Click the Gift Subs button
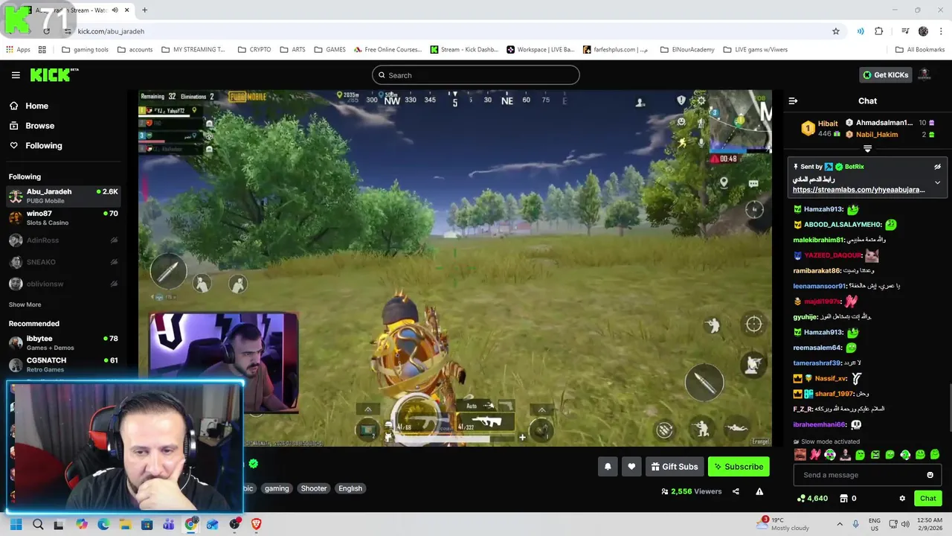Viewport: 952px width, 536px height. 675,467
